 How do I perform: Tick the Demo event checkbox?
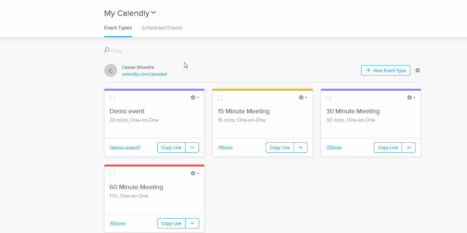pyautogui.click(x=112, y=98)
